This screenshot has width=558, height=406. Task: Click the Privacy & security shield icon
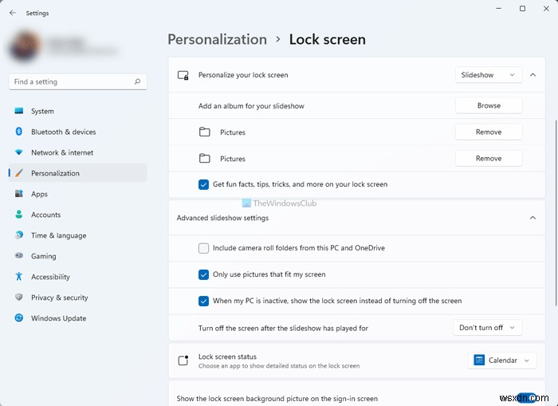click(19, 297)
